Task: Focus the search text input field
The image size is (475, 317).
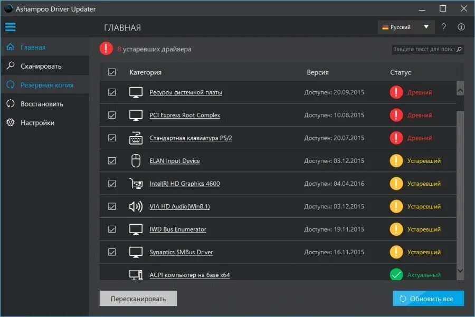Action: 424,50
